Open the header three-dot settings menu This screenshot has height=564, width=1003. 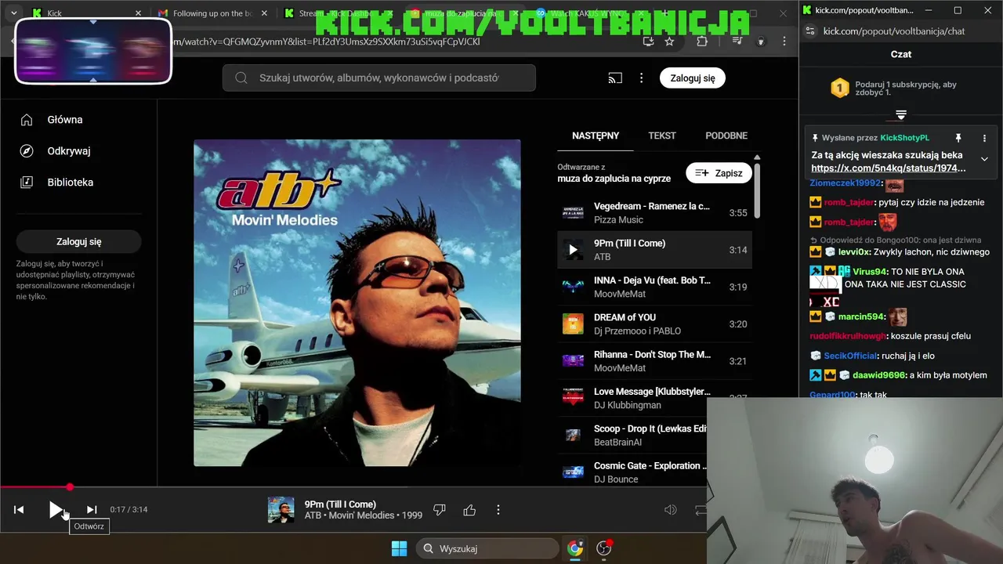click(641, 78)
